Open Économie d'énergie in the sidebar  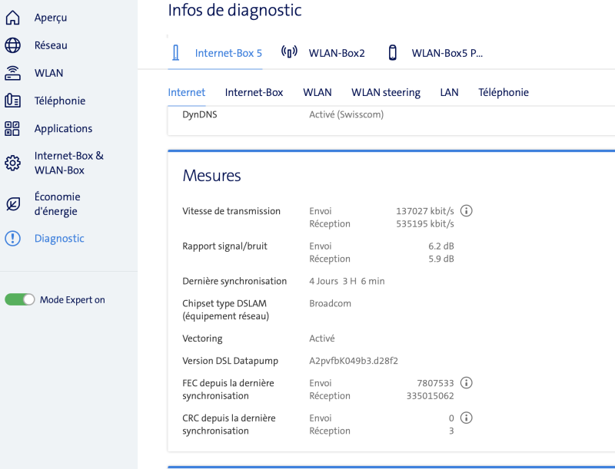58,204
